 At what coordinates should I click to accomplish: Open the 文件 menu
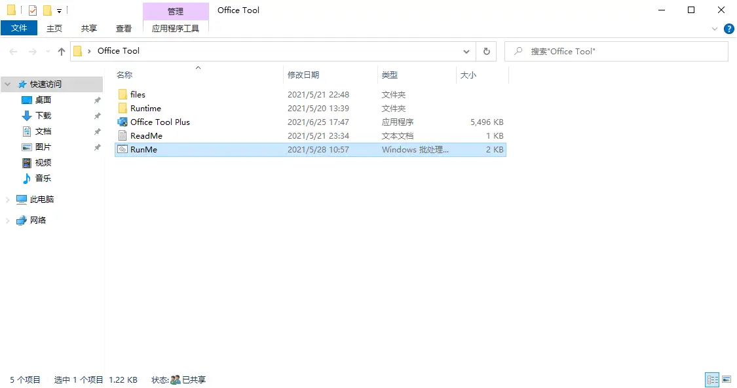(19, 28)
